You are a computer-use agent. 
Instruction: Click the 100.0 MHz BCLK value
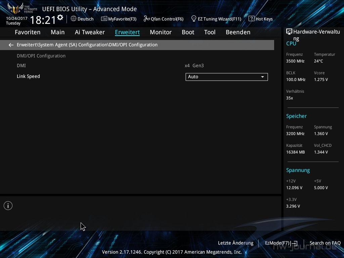[x=296, y=80]
